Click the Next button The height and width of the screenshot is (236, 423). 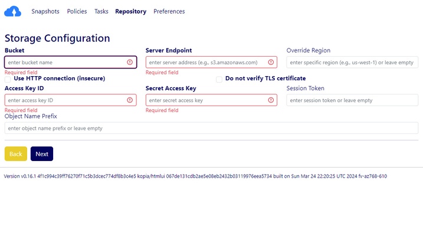(x=42, y=154)
